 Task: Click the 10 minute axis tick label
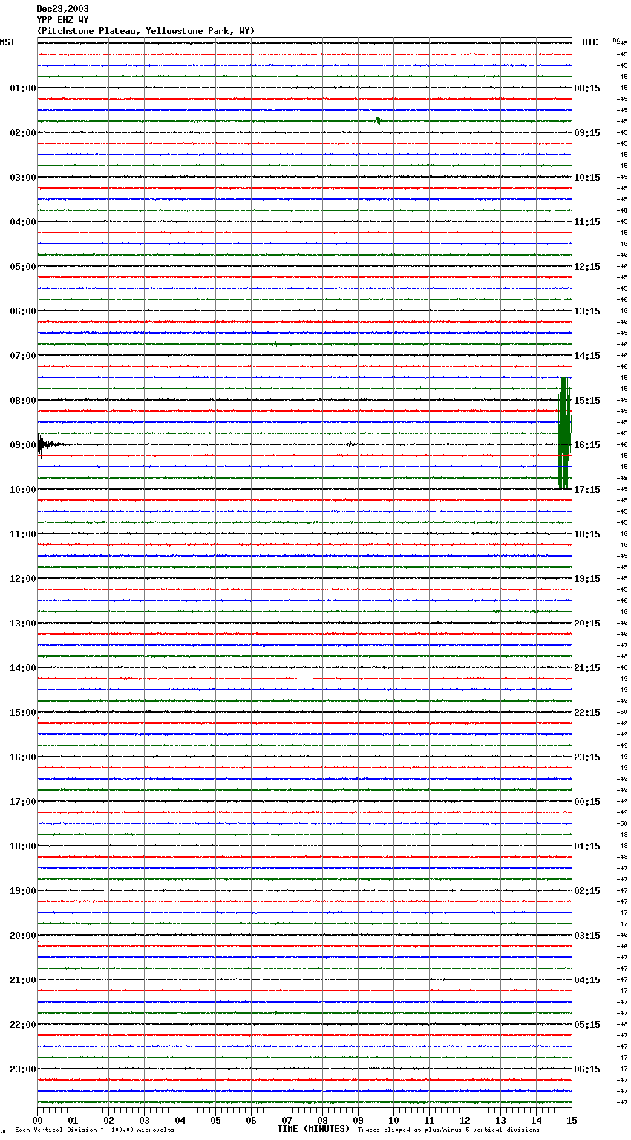click(x=393, y=1120)
